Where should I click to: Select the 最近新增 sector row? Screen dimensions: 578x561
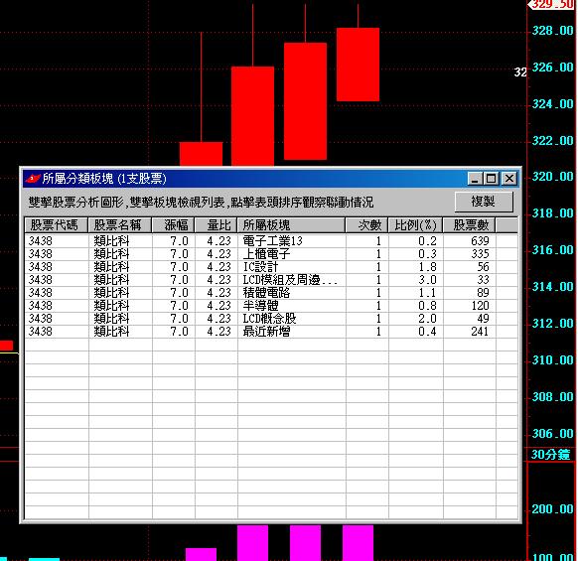pyautogui.click(x=271, y=332)
